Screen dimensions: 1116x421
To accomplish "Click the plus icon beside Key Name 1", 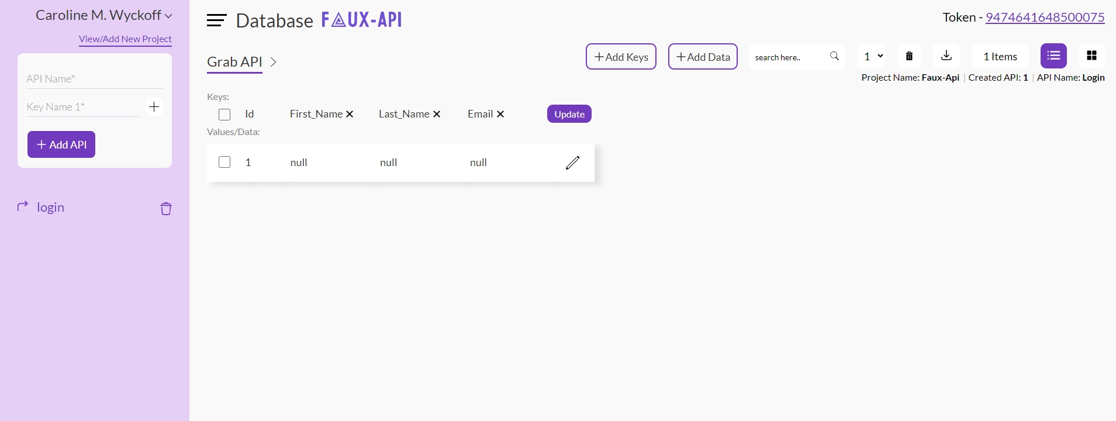I will (x=154, y=107).
